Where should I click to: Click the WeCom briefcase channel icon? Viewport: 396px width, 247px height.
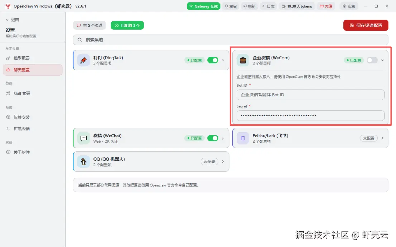[x=243, y=60]
